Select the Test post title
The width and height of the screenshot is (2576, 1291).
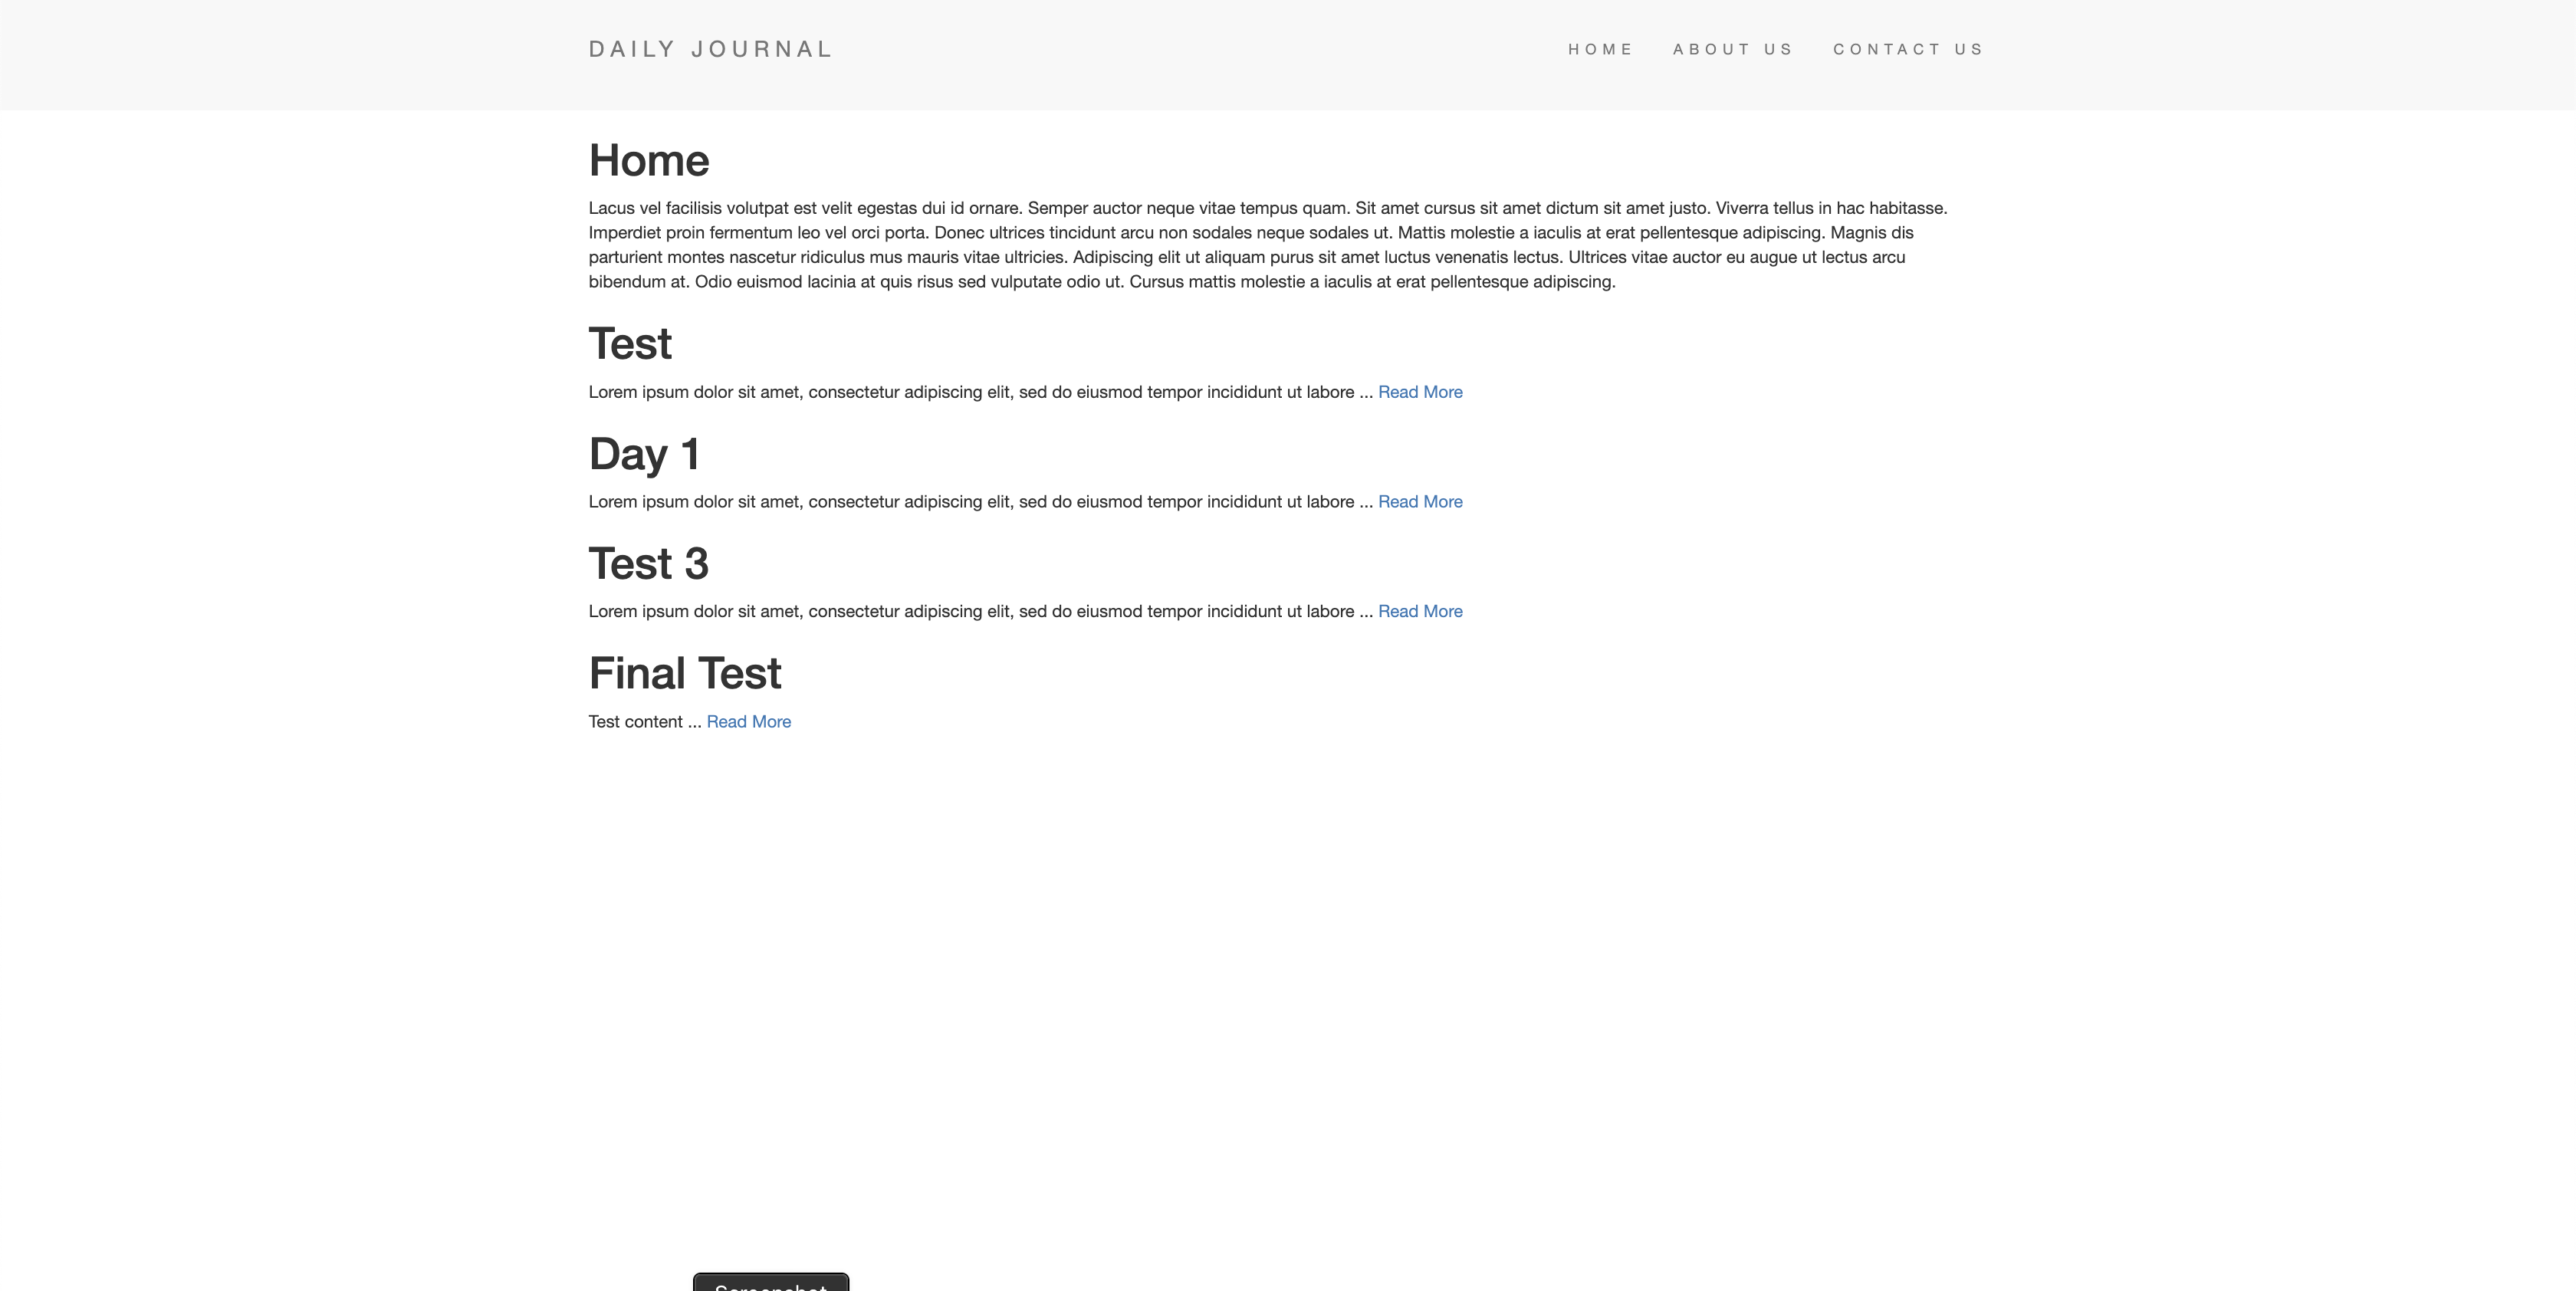pos(630,343)
